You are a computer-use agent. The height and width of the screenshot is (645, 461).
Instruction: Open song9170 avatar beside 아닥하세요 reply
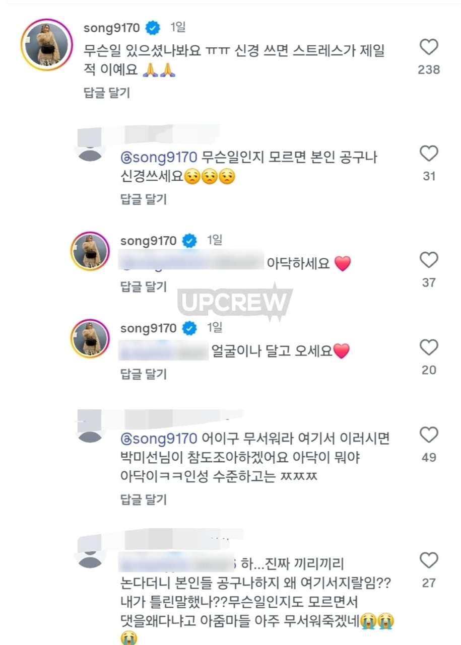(90, 252)
